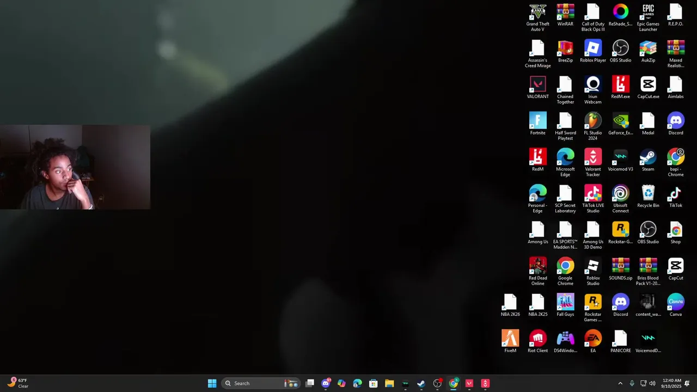The height and width of the screenshot is (392, 697).
Task: Open the Grand Theft Auto V desktop shortcut
Action: click(537, 17)
